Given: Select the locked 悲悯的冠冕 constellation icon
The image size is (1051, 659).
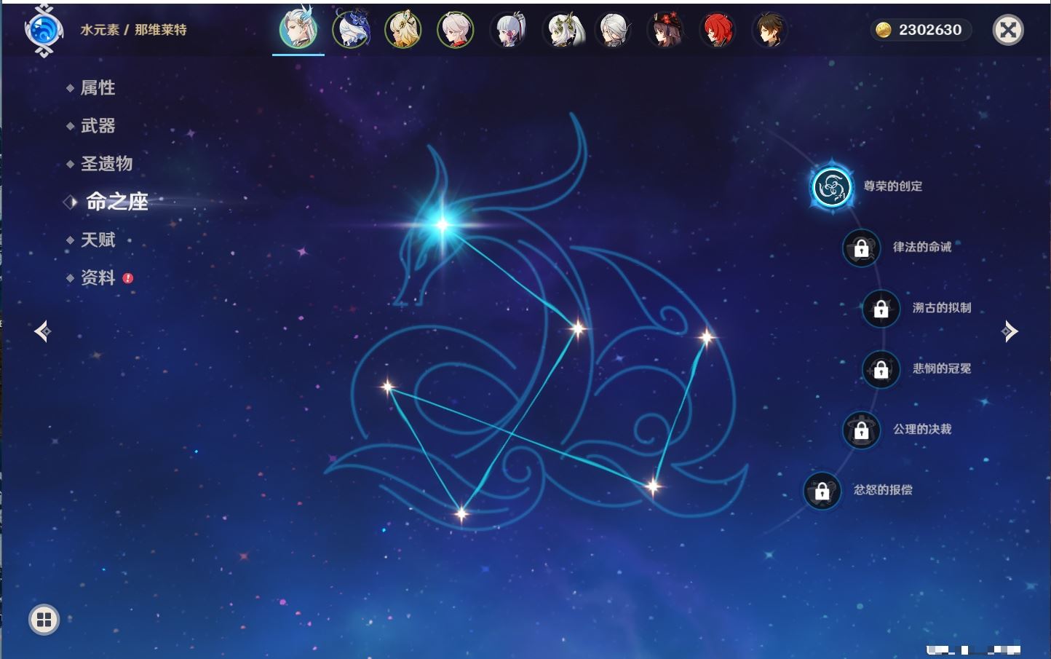Looking at the screenshot, I should (x=881, y=369).
